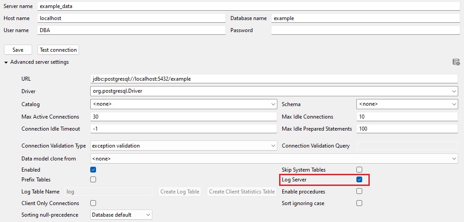Open the Schema dropdown
The width and height of the screenshot is (464, 222).
[x=407, y=104]
